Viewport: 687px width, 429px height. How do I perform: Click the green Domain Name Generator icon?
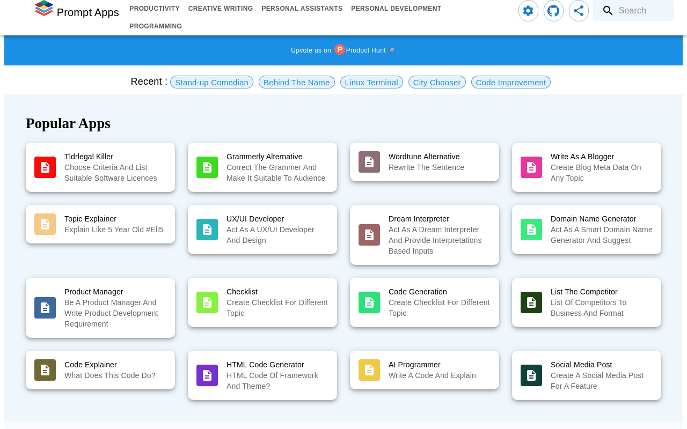tap(531, 230)
